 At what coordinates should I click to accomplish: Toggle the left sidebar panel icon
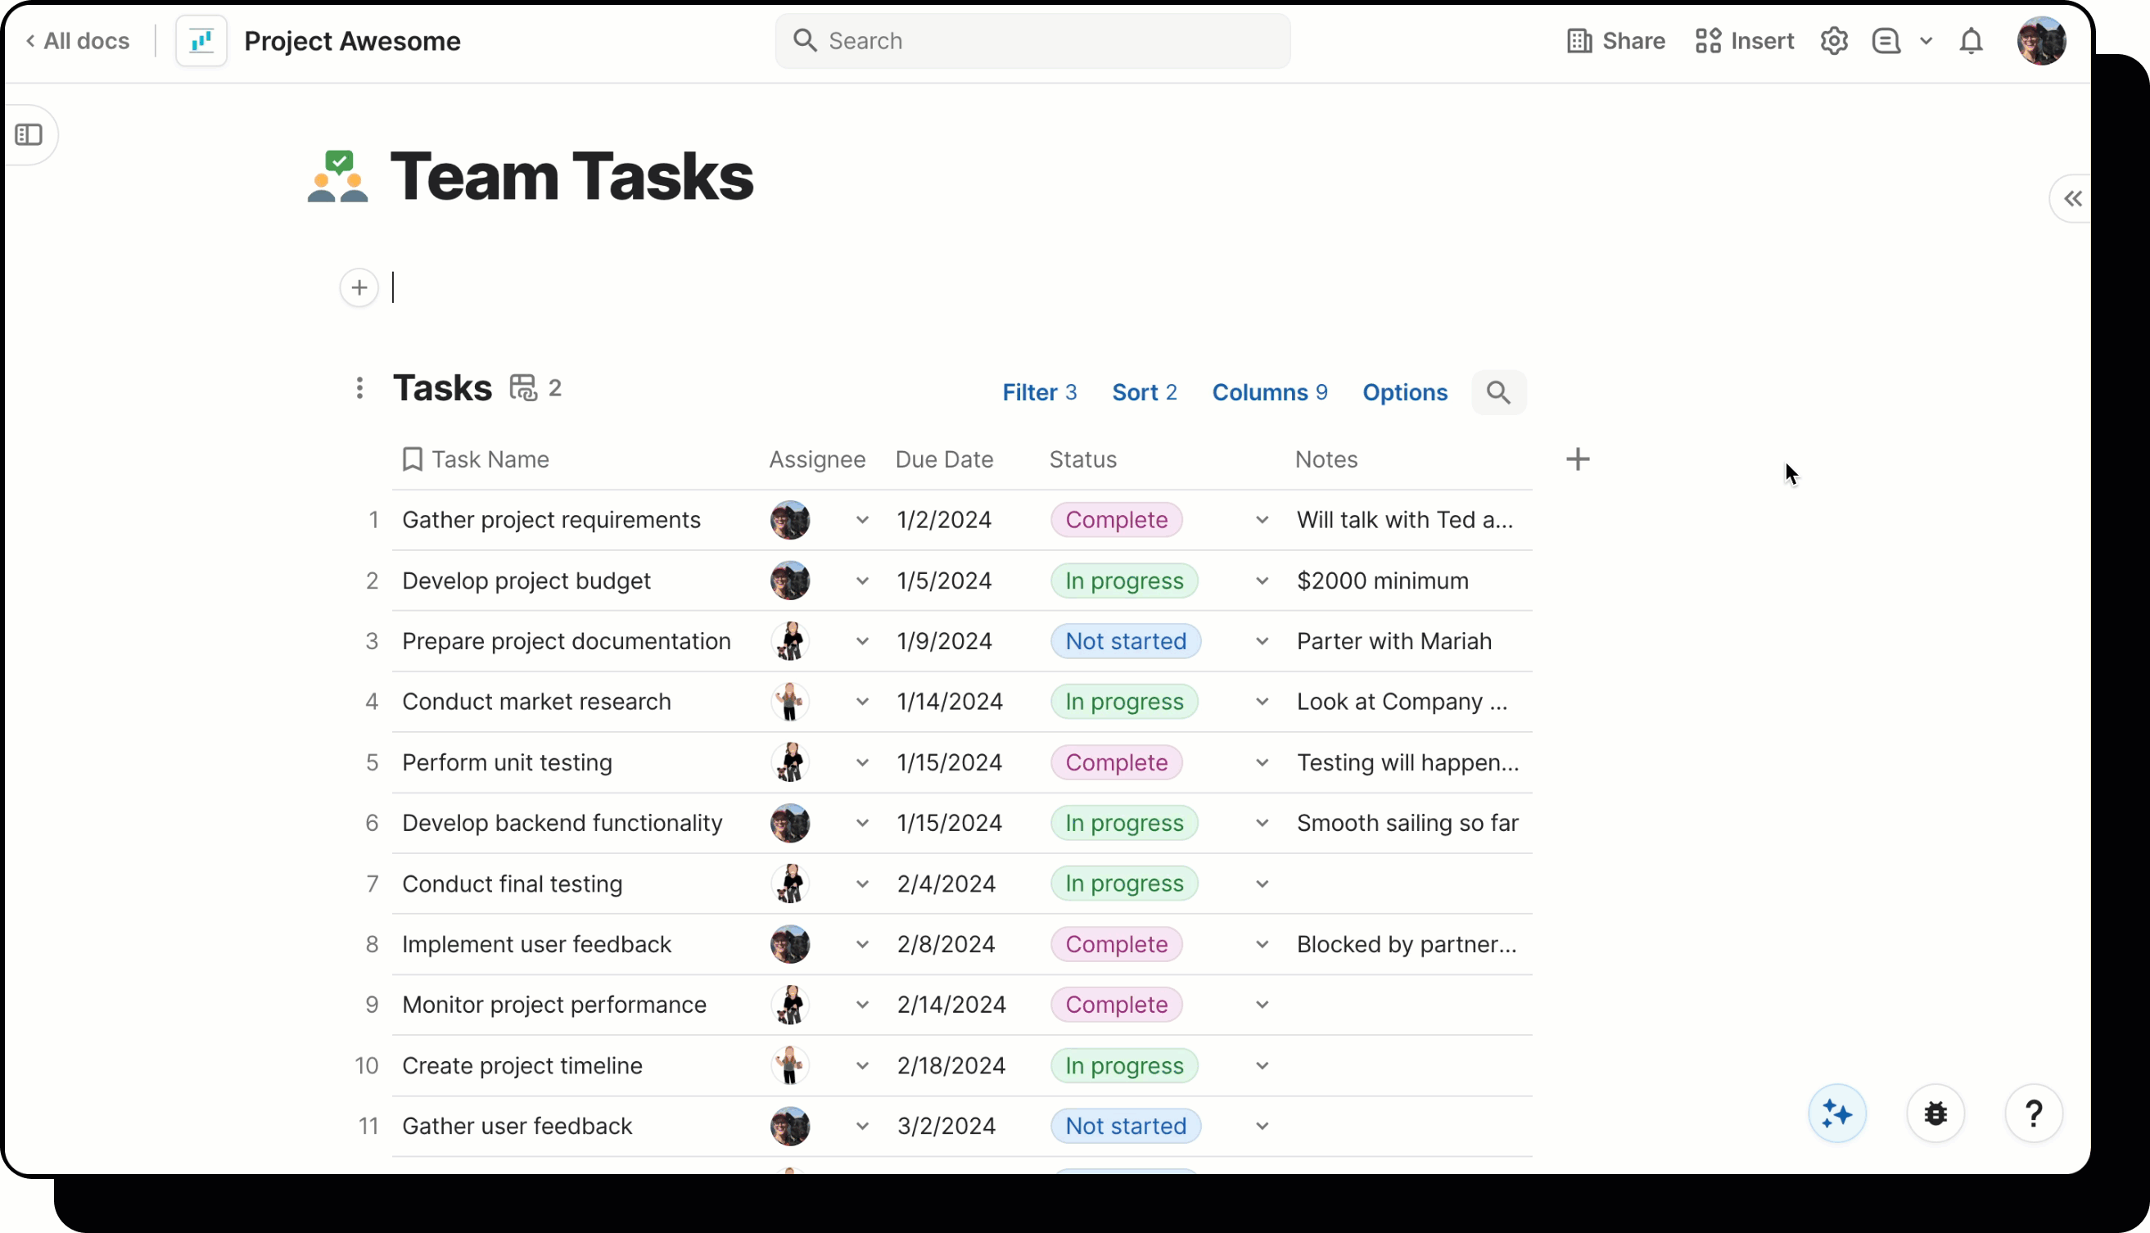click(29, 134)
